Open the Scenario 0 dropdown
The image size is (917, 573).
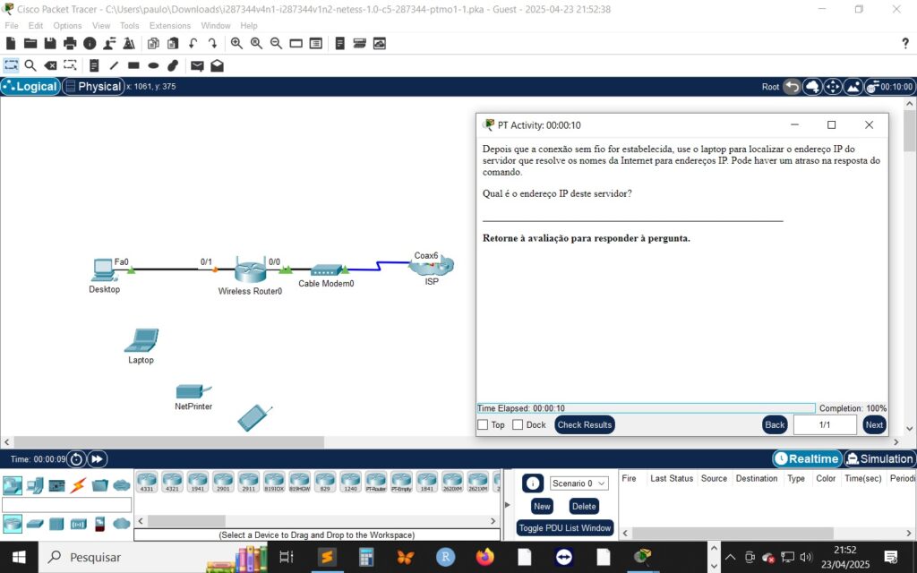click(x=579, y=483)
